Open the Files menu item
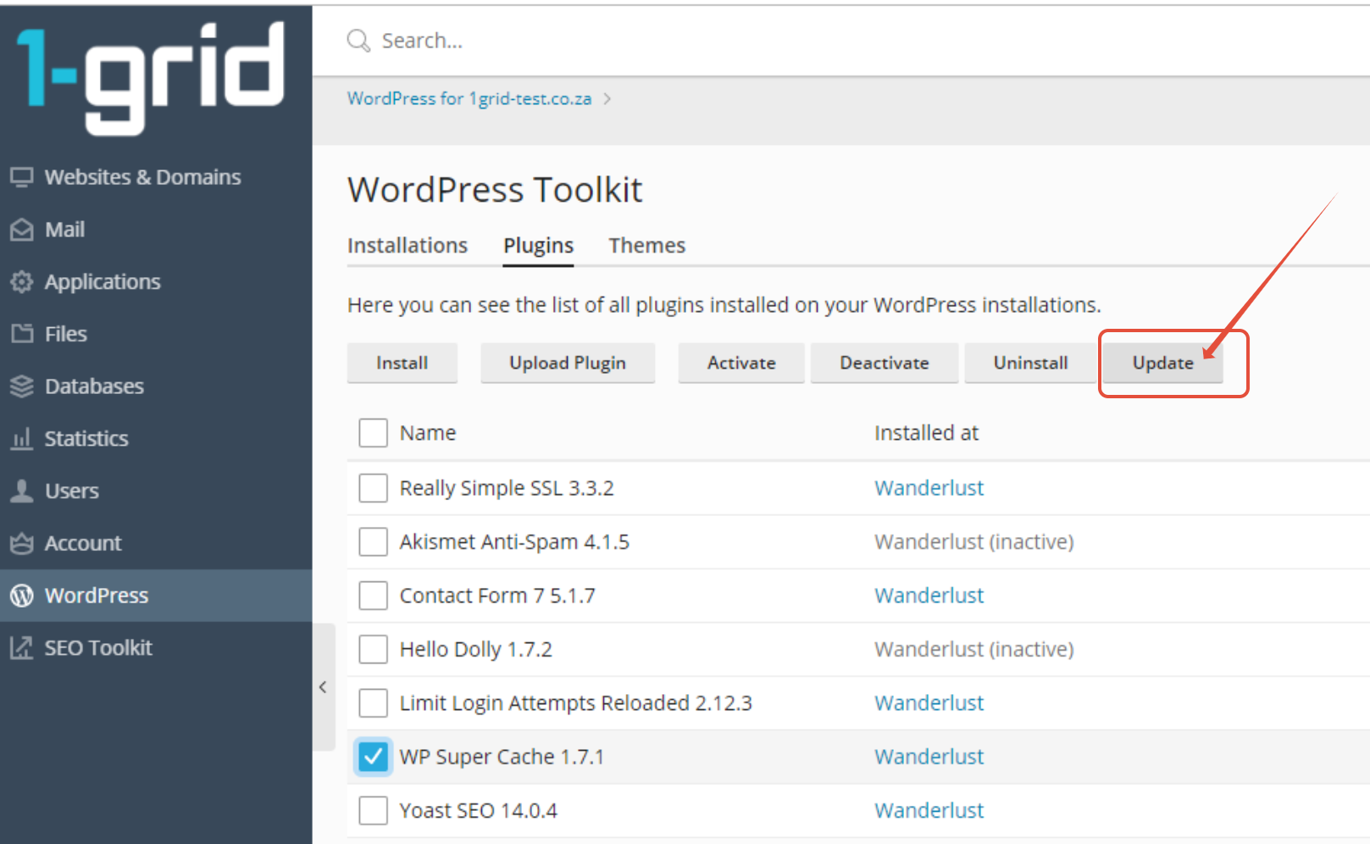 [156, 334]
